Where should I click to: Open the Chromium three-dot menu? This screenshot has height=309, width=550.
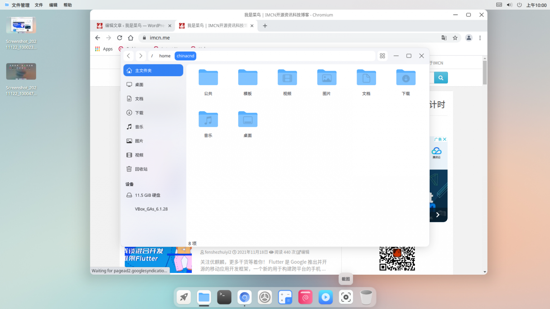480,38
